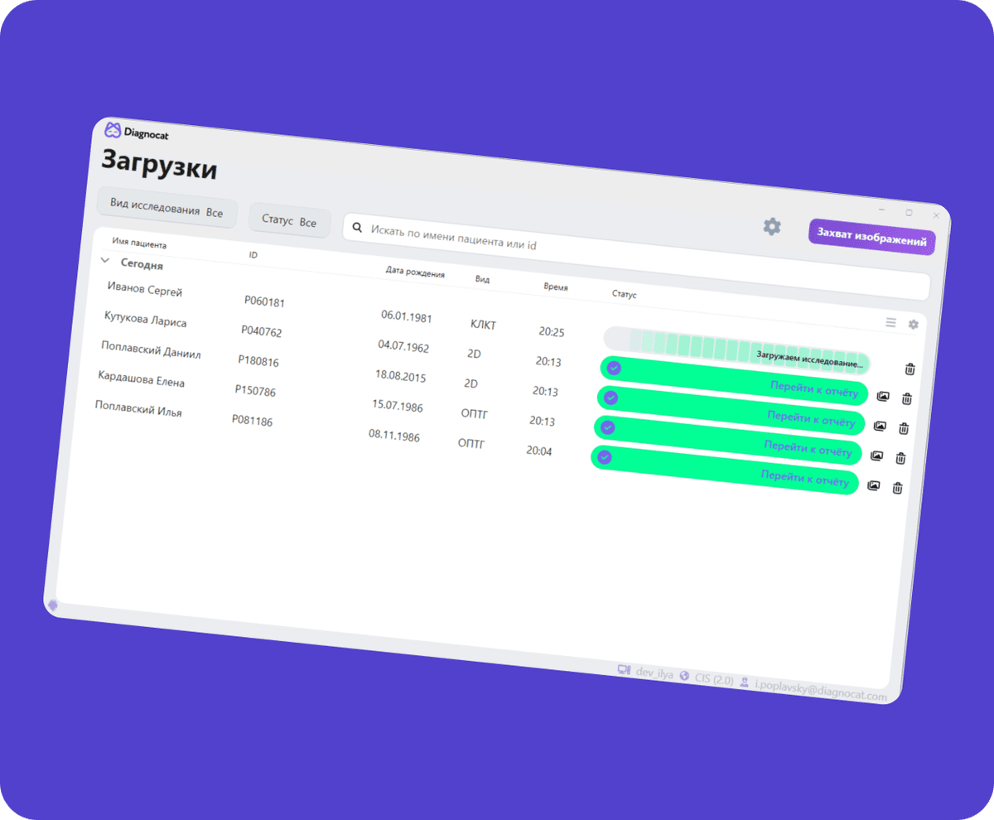Click the КЛКТ study type cell

[483, 325]
